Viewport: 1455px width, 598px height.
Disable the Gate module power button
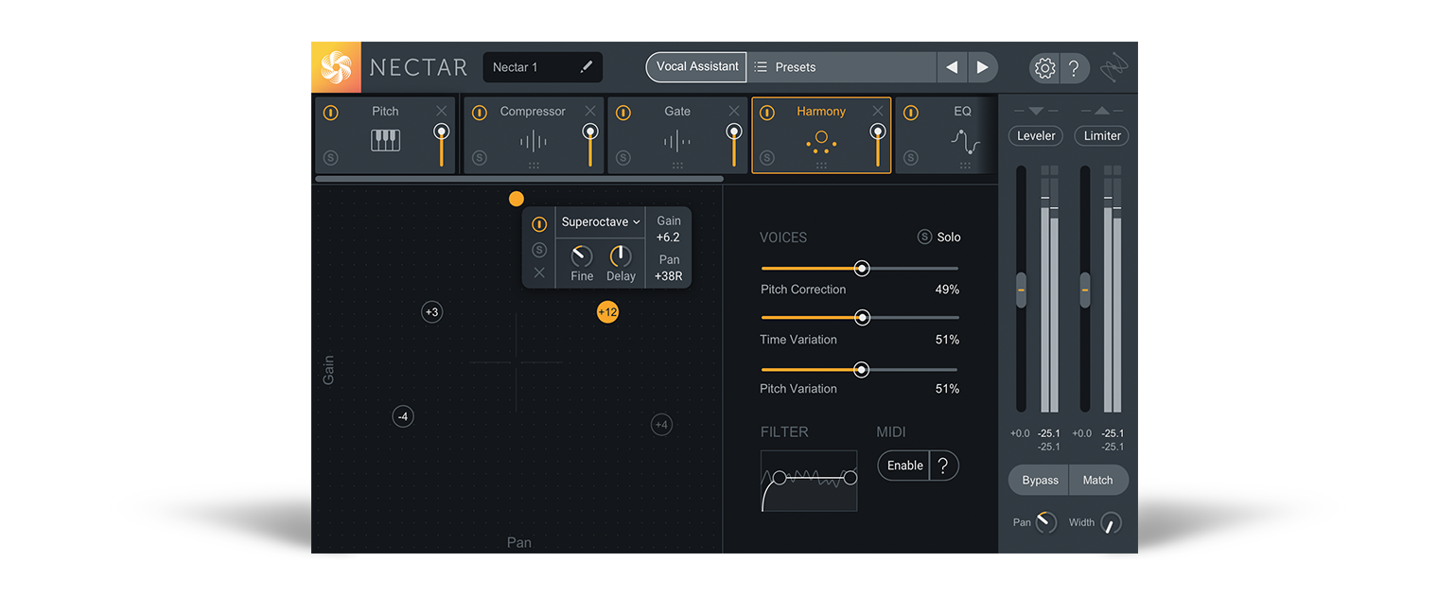(623, 113)
